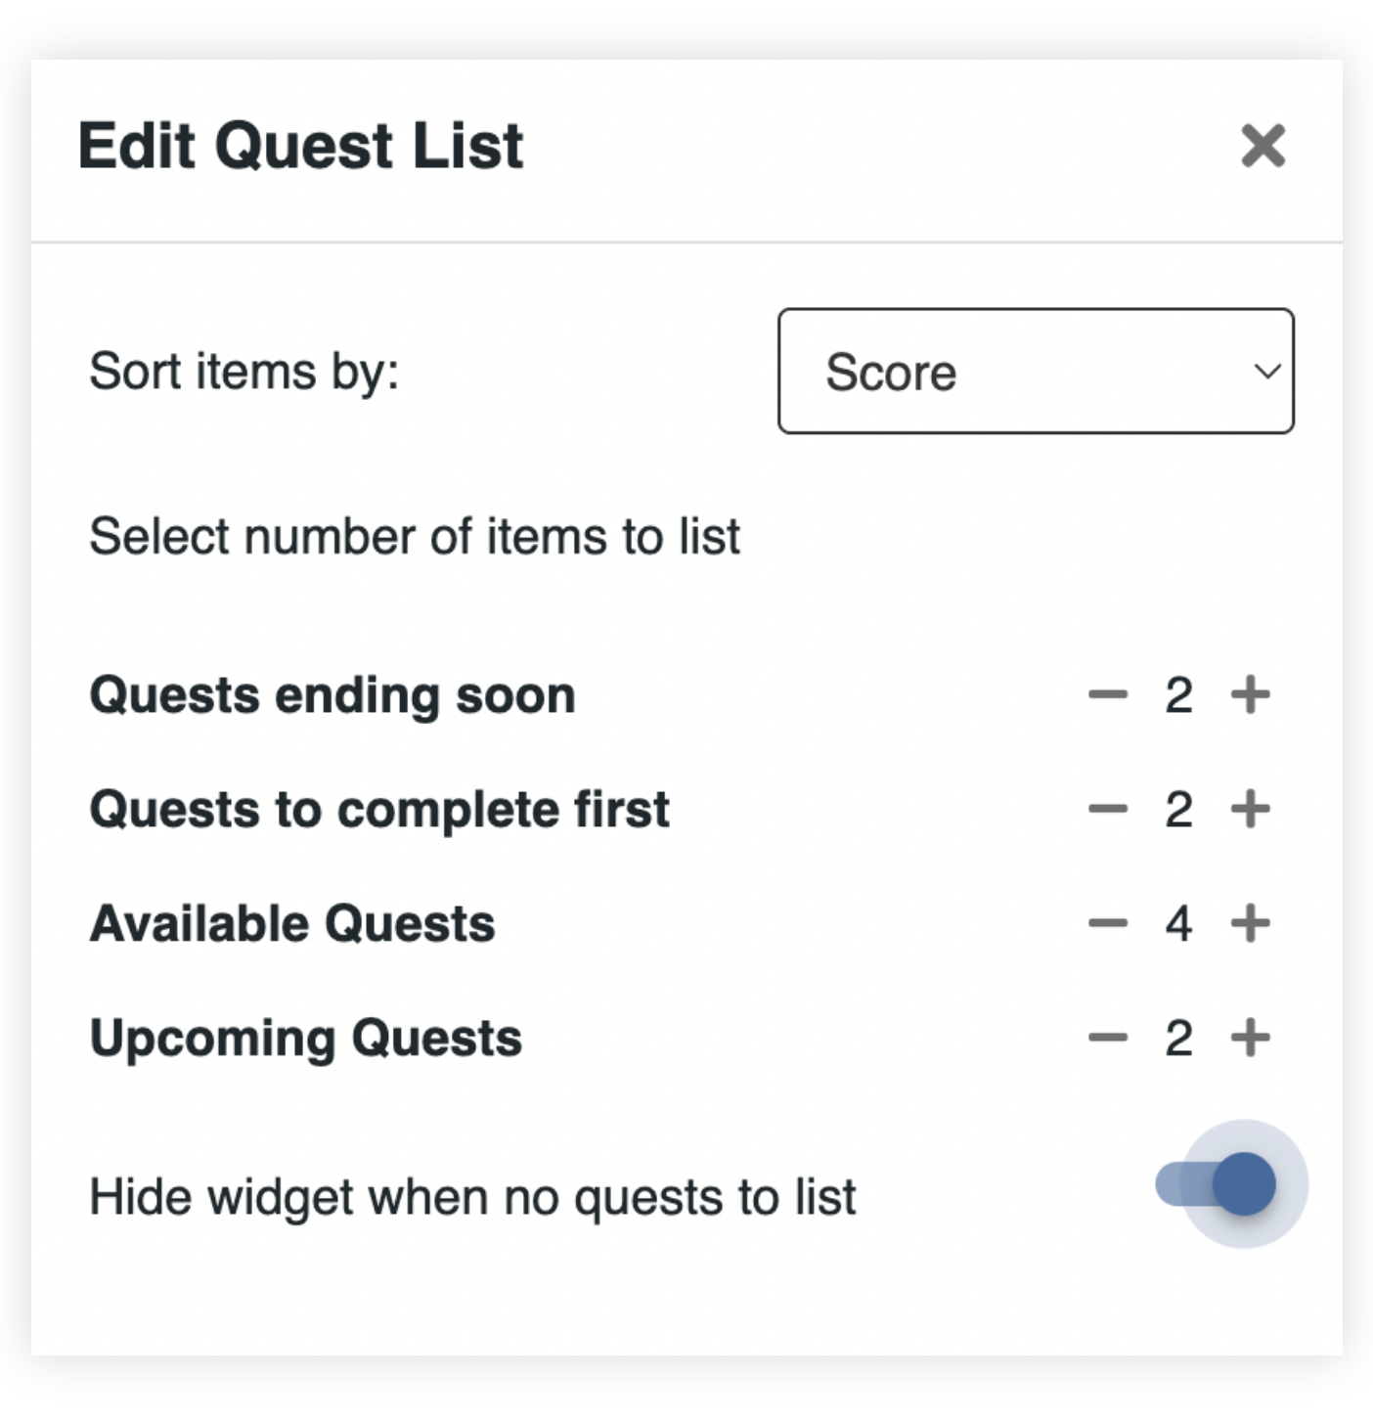Image resolution: width=1373 pixels, height=1420 pixels.
Task: Increase Upcoming Quests count
Action: [1250, 1038]
